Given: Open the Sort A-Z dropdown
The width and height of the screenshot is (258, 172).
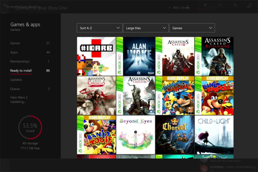Looking at the screenshot, I should (x=100, y=28).
